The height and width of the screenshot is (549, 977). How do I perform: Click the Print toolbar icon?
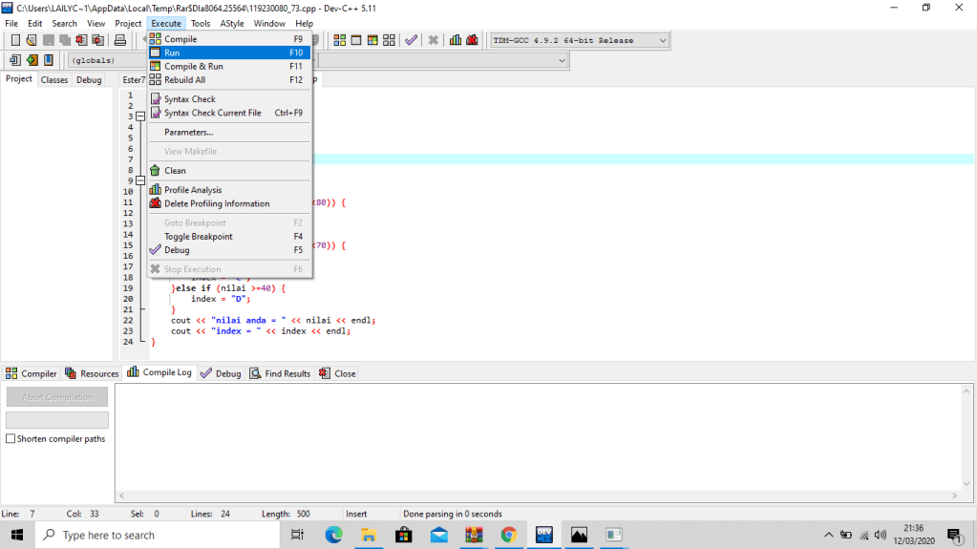[x=120, y=40]
